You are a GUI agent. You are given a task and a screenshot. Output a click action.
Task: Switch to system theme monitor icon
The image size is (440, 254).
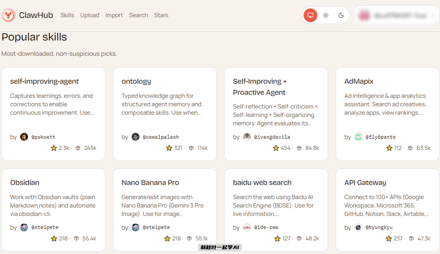click(310, 15)
